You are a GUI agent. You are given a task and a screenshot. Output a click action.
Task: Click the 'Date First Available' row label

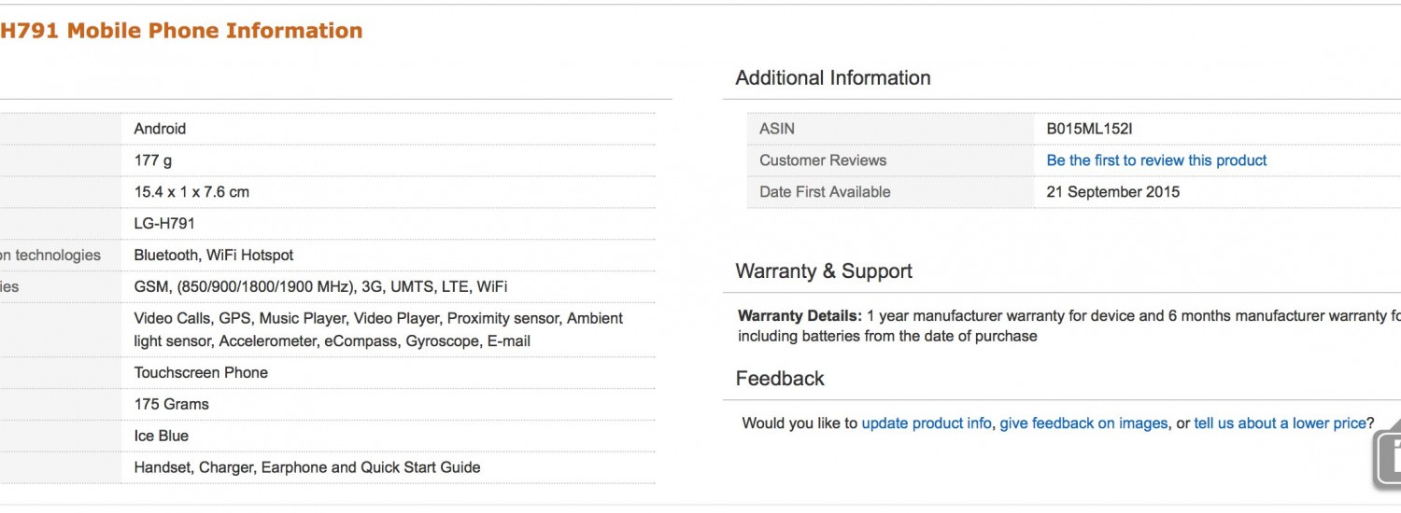click(825, 192)
